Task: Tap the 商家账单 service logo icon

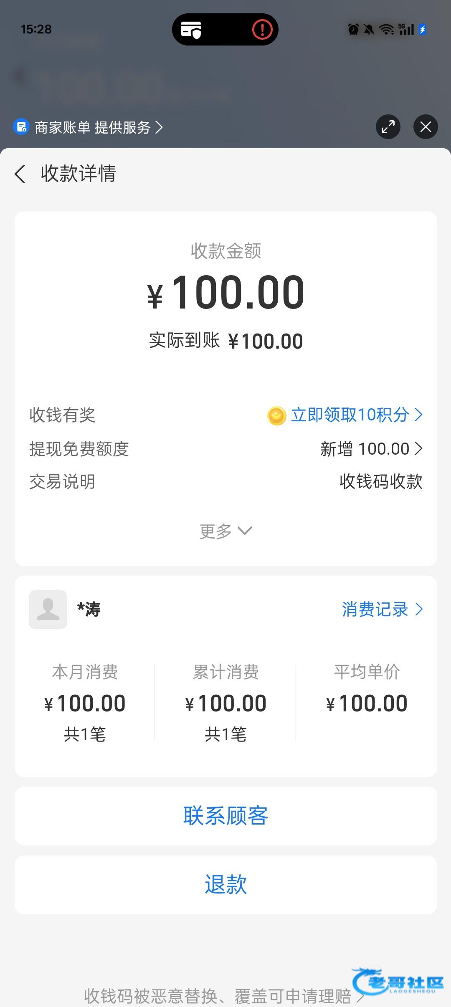Action: (21, 127)
